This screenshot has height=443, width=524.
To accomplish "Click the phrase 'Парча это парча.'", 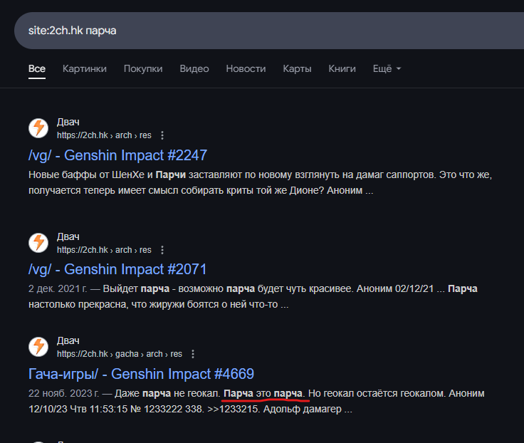I will [264, 394].
